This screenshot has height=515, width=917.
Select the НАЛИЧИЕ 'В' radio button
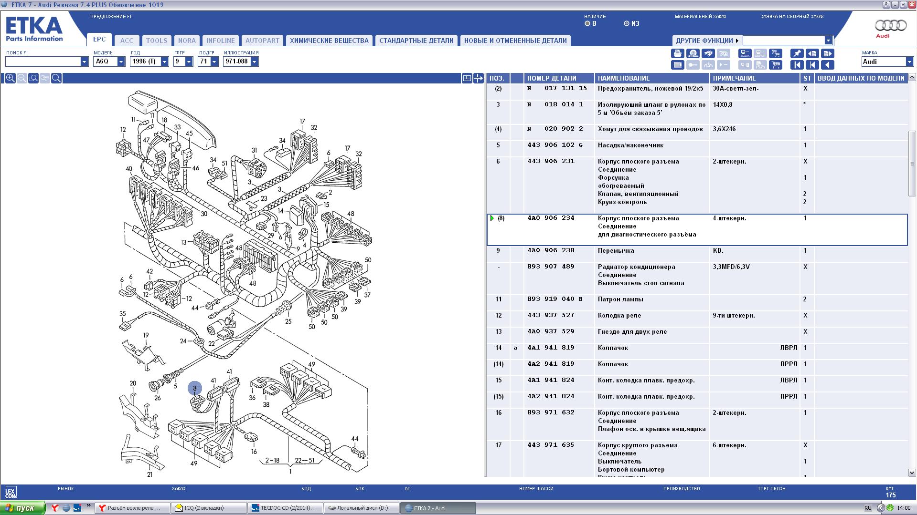(x=587, y=23)
